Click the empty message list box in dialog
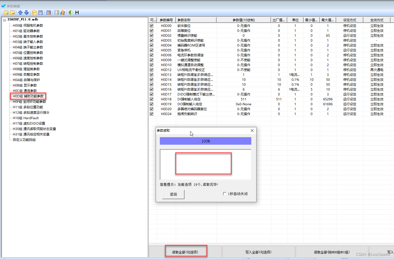Image resolution: width=394 pixels, height=259 pixels. pos(205,164)
